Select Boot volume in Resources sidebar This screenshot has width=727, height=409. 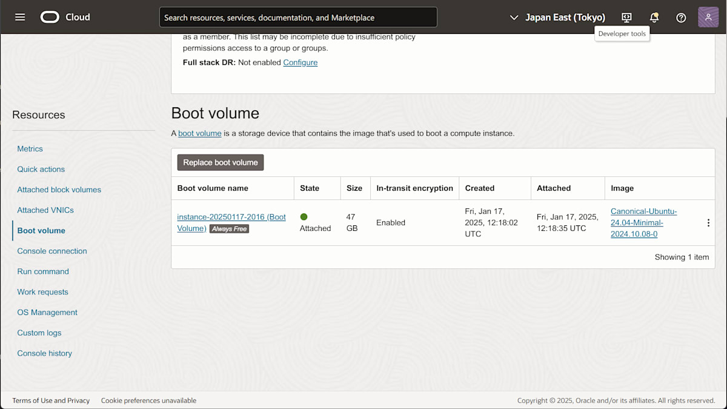(41, 230)
